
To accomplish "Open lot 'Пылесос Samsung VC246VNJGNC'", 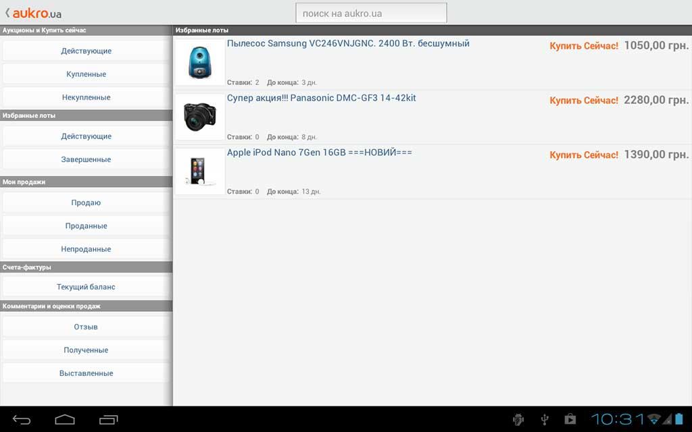I will 348,44.
